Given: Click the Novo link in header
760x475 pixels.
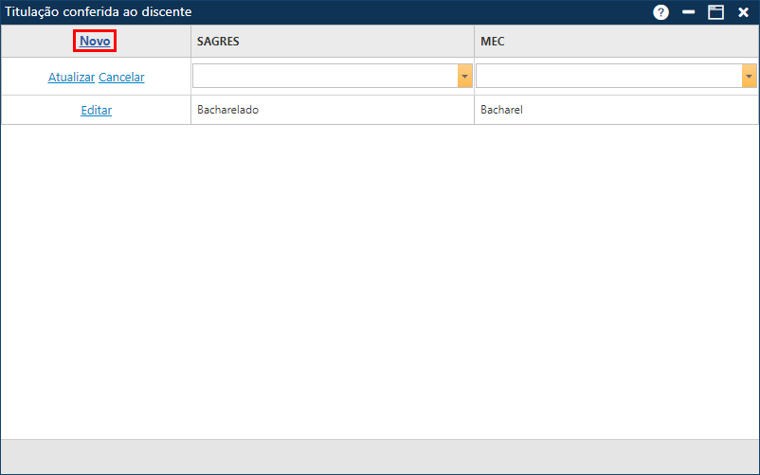Looking at the screenshot, I should coord(95,42).
